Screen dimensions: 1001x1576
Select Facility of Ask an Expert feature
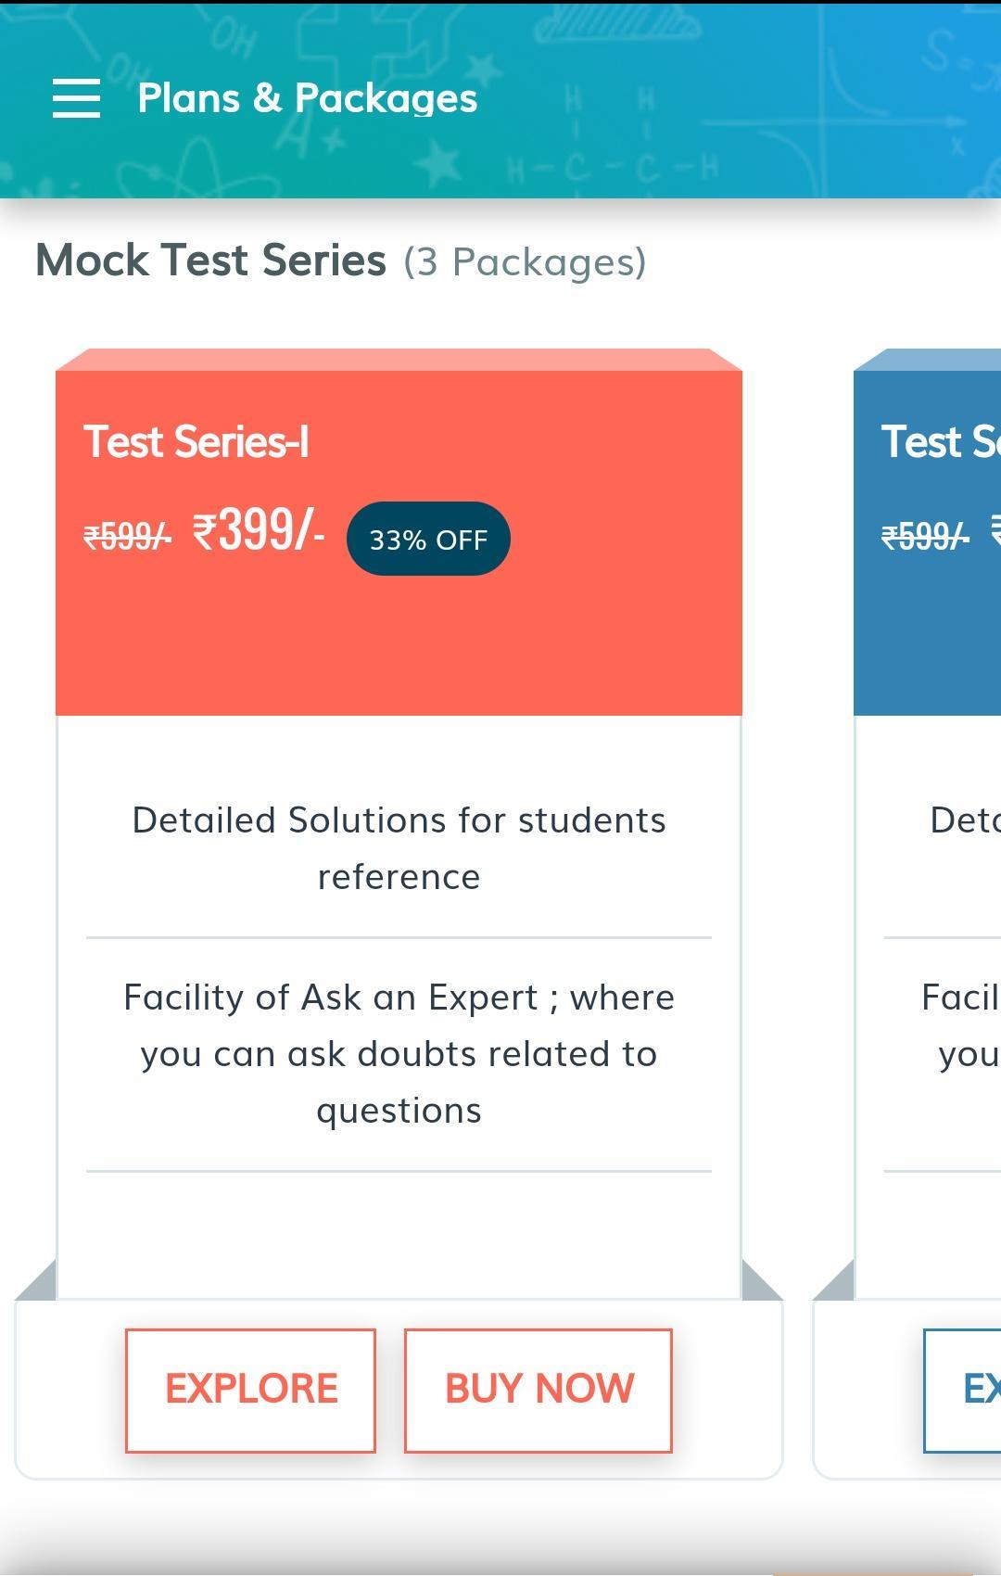[x=399, y=1054]
